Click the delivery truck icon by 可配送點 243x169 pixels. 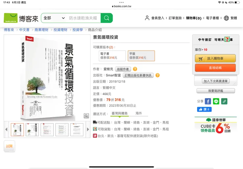(95, 122)
